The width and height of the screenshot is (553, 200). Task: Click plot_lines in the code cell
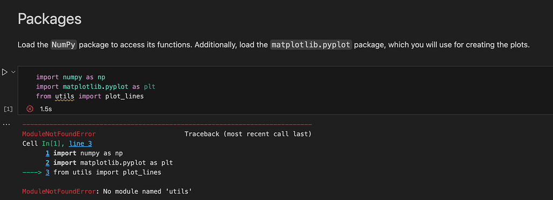pyautogui.click(x=125, y=96)
